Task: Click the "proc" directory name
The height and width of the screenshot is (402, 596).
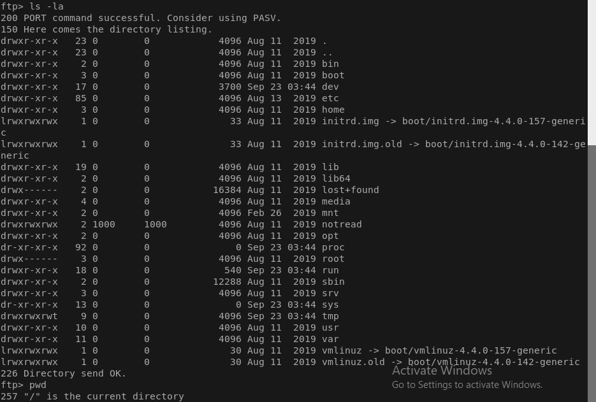Action: [x=333, y=247]
